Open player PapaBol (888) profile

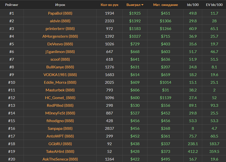click(60, 13)
